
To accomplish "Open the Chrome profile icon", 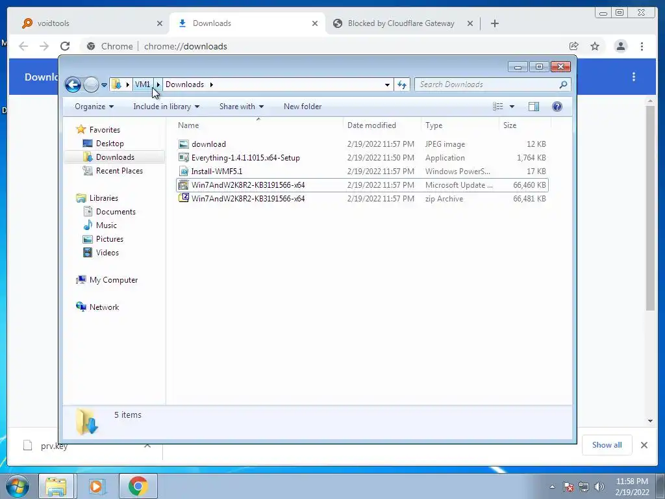I will pyautogui.click(x=620, y=46).
